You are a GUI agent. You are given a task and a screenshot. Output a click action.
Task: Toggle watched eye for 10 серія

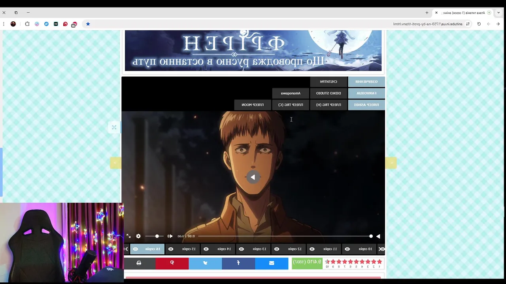point(347,249)
